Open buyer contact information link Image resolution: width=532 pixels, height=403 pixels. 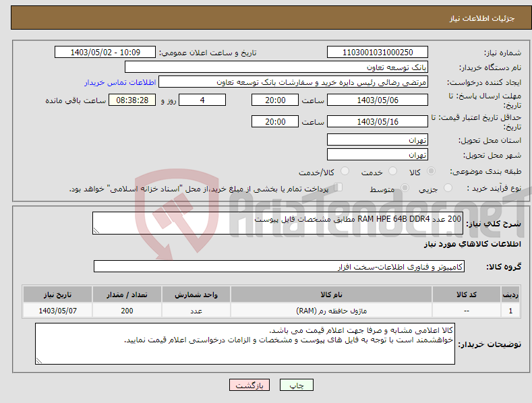tap(120, 82)
